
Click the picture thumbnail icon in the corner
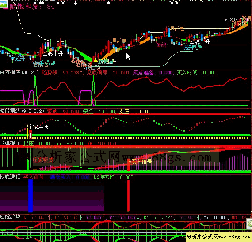tap(4, 4)
